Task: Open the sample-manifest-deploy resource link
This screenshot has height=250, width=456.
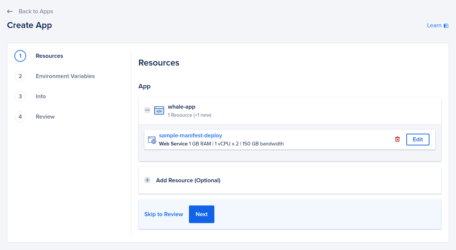Action: (x=191, y=135)
